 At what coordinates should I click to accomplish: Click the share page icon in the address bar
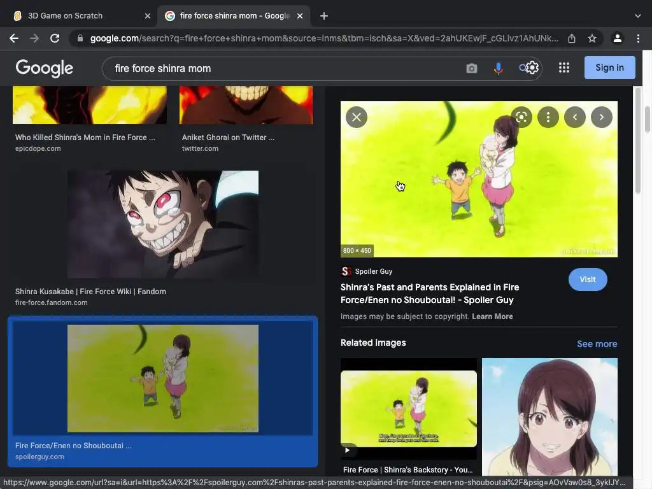572,38
